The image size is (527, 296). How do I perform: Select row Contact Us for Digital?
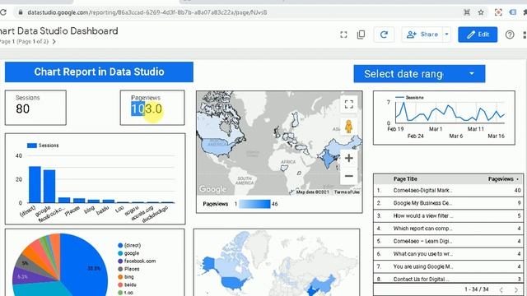(448, 279)
